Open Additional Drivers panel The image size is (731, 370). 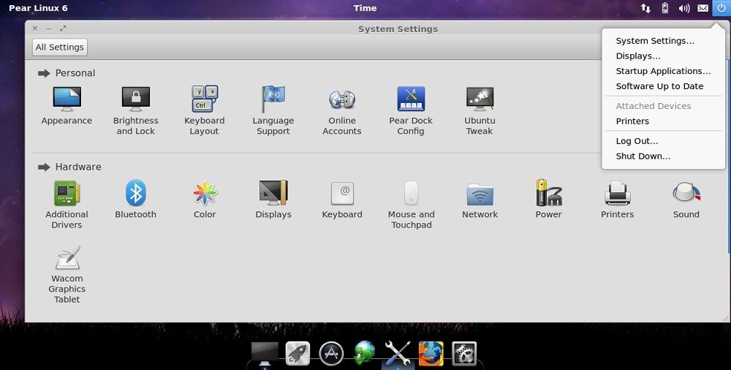(x=67, y=205)
